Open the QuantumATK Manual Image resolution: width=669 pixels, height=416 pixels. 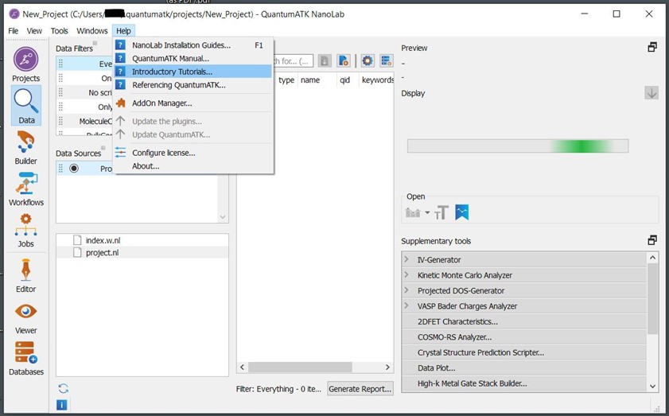[193, 58]
